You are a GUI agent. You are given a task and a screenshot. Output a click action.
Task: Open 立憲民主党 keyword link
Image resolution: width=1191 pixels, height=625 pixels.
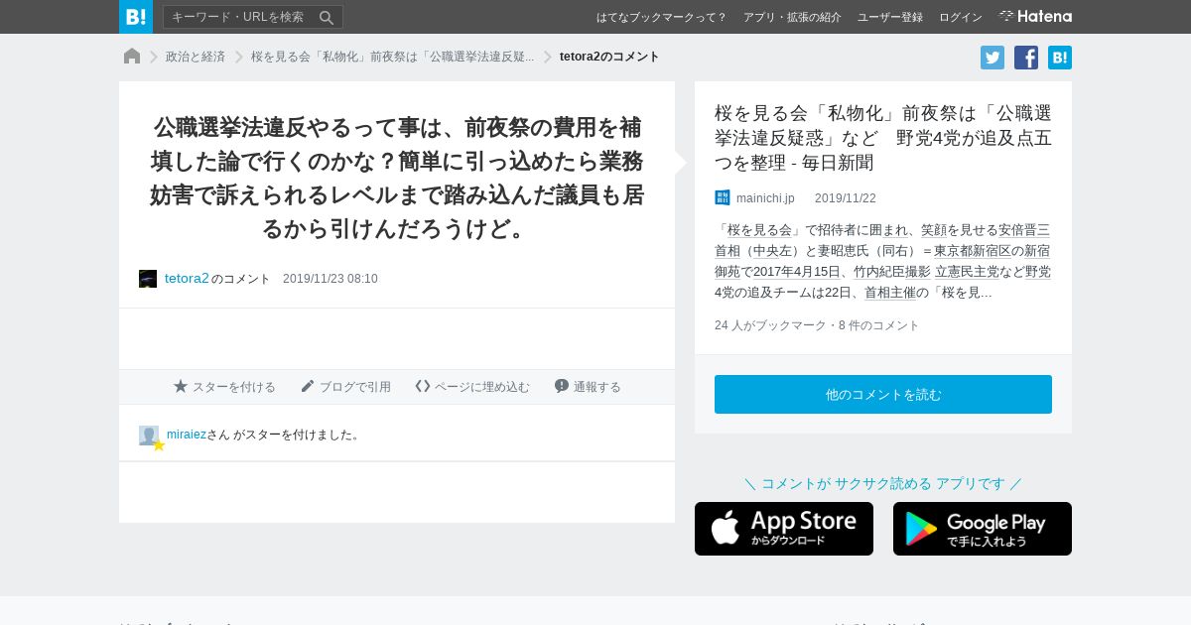(x=967, y=272)
